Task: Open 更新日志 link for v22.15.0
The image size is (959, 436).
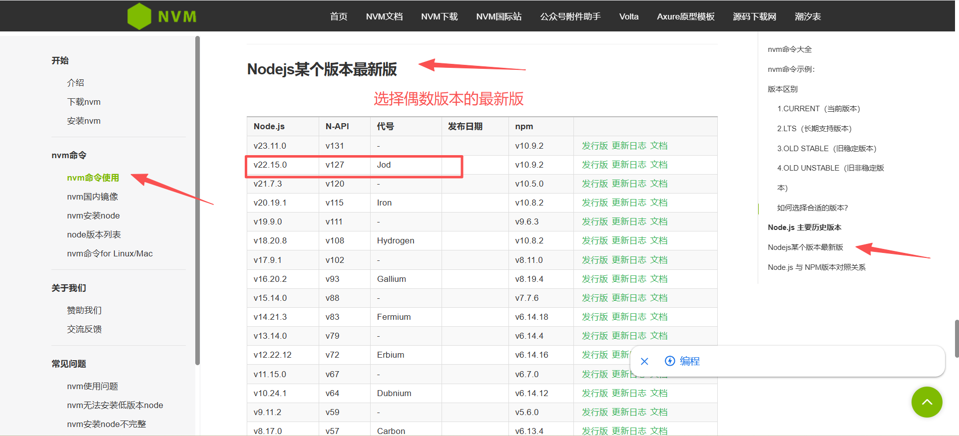Action: point(629,165)
